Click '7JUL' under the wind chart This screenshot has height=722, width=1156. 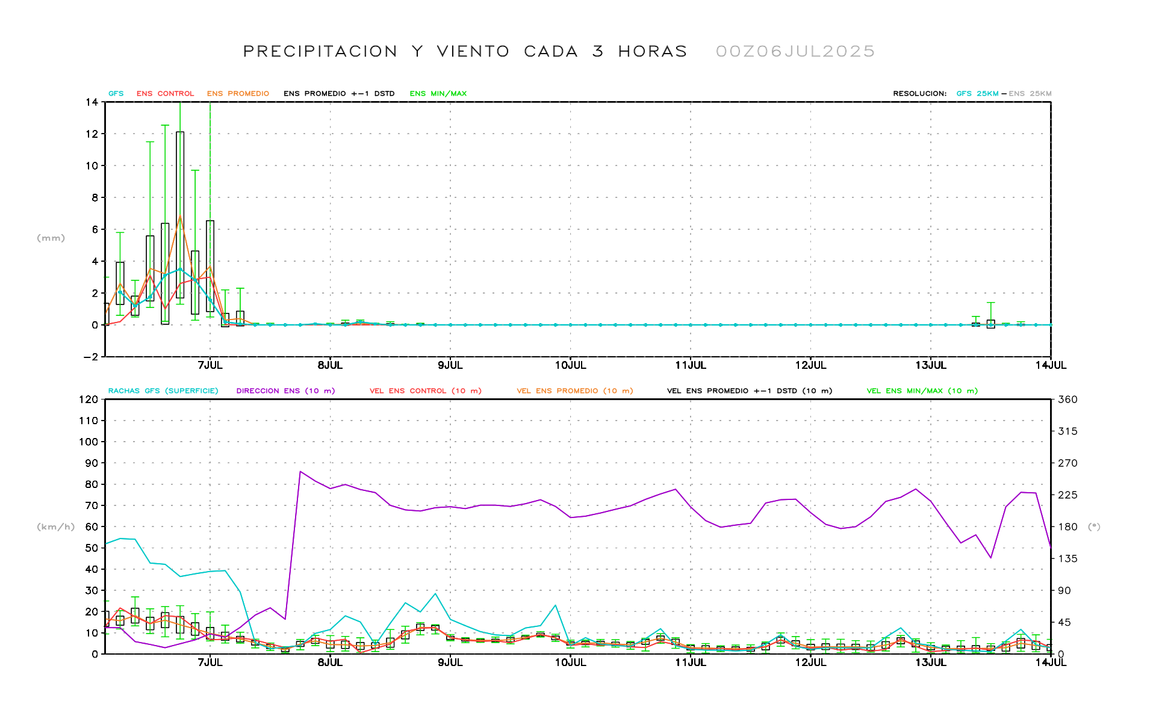pos(210,662)
